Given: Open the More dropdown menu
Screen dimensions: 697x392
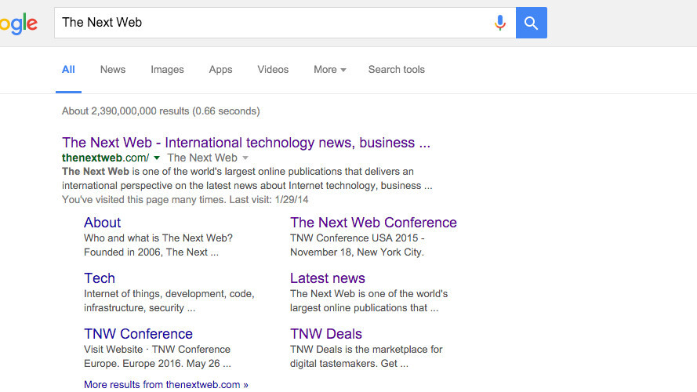Looking at the screenshot, I should (x=329, y=70).
